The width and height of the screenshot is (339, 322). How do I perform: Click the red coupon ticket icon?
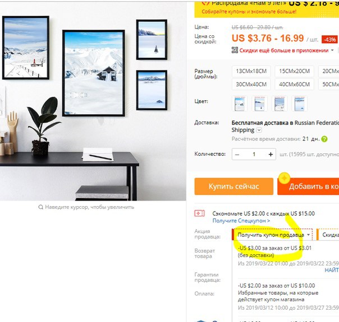coord(199,213)
